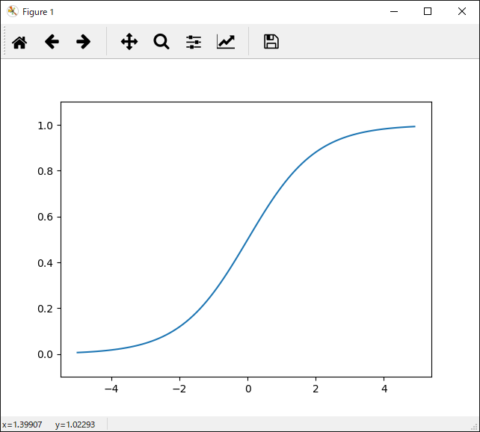Image resolution: width=480 pixels, height=432 pixels.
Task: Open the Configure subplots sliders dialog
Action: [194, 42]
